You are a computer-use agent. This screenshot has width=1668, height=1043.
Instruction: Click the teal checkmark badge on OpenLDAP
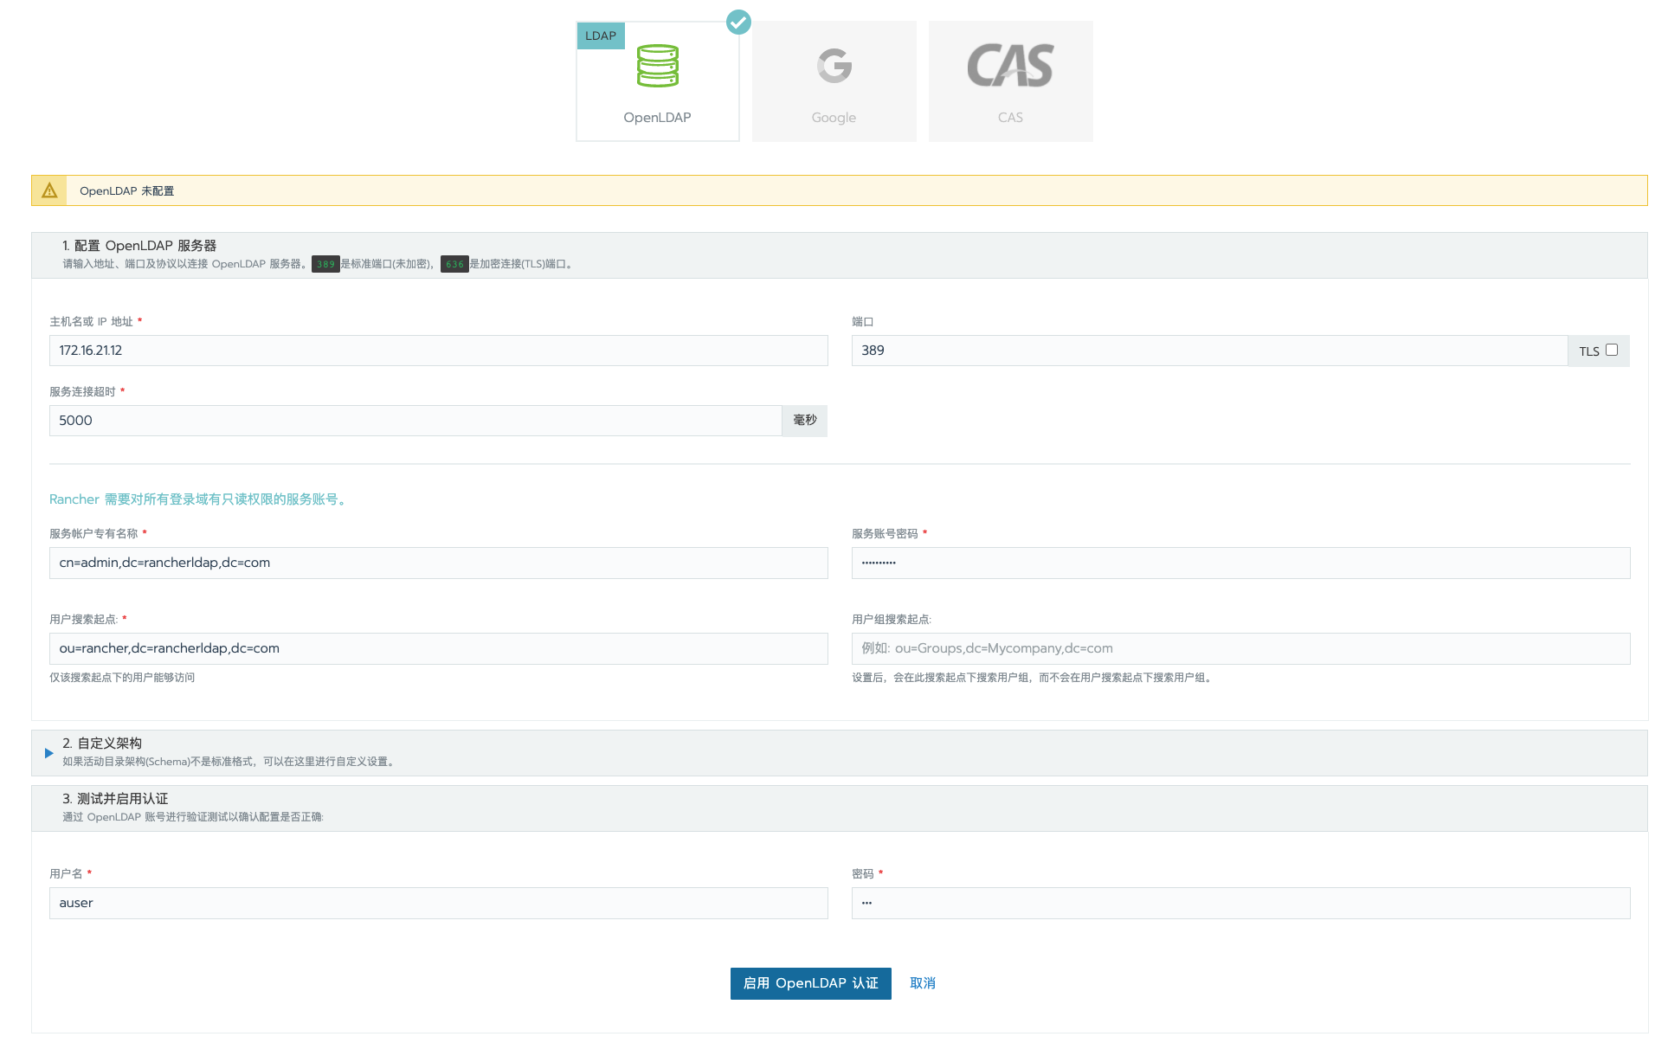click(x=738, y=22)
